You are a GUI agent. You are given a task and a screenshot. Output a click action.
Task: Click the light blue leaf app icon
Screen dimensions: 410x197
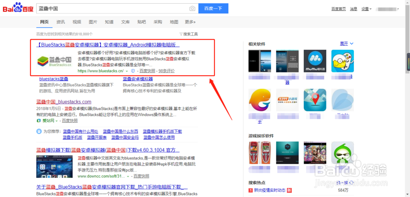click(x=342, y=100)
